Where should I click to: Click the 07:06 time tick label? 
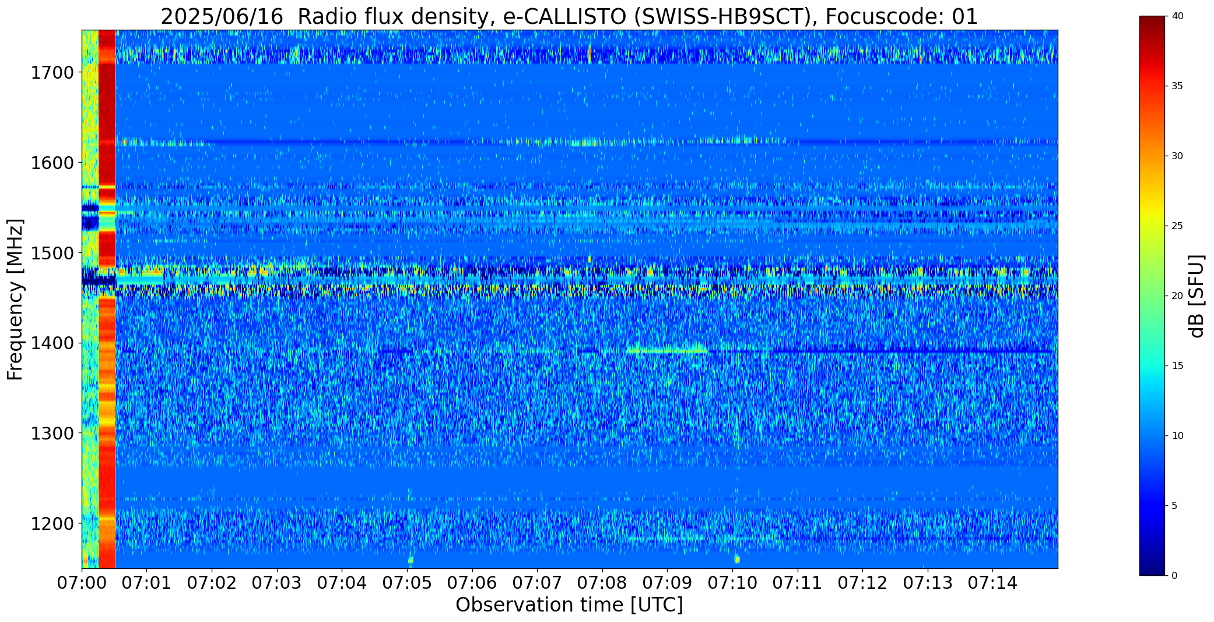tap(472, 583)
